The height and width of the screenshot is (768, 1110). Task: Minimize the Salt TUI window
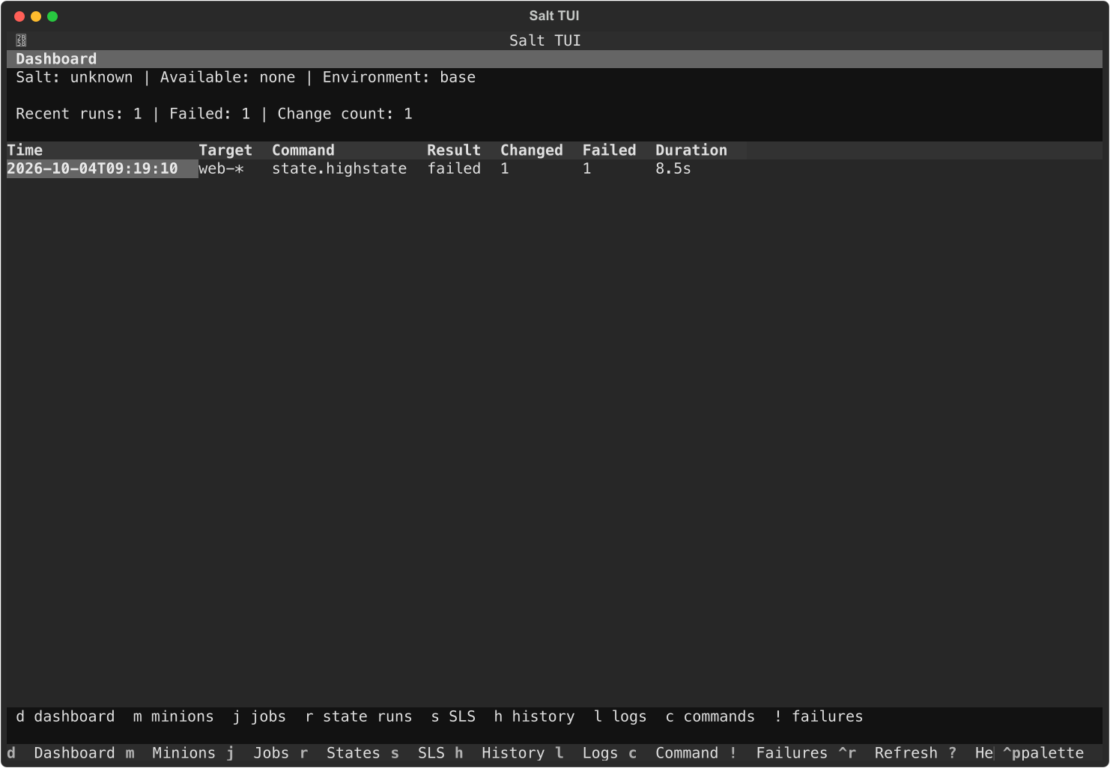[36, 16]
